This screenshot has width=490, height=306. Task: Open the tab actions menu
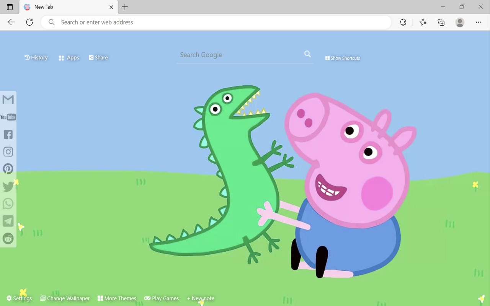[x=10, y=7]
